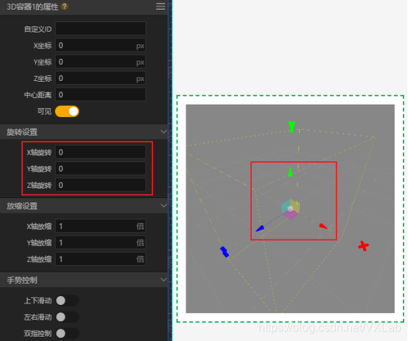Click the 自定义ID input field
This screenshot has width=408, height=341.
(100, 29)
